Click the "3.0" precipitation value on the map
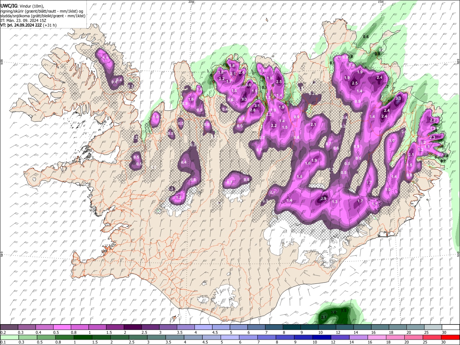Image resolution: width=460 pixels, height=345 pixels. click(249, 85)
